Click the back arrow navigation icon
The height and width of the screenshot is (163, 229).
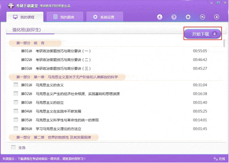(x=160, y=17)
